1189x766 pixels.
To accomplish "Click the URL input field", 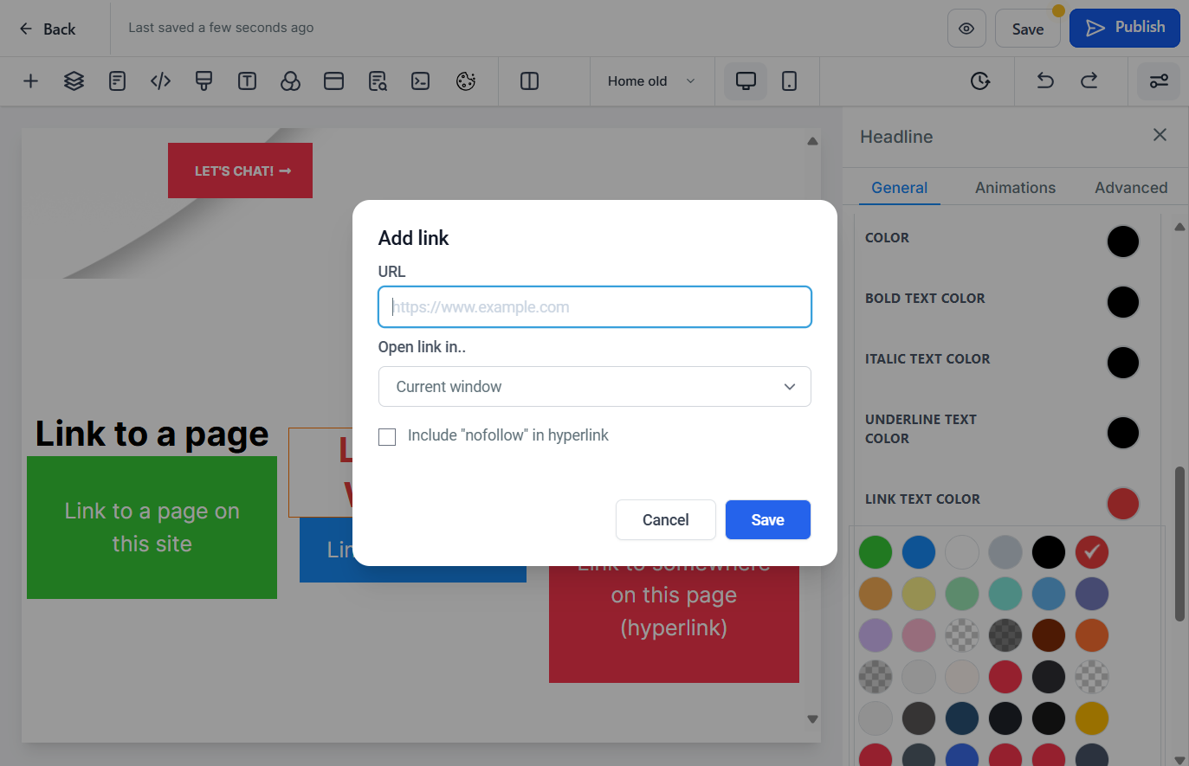I will [595, 307].
